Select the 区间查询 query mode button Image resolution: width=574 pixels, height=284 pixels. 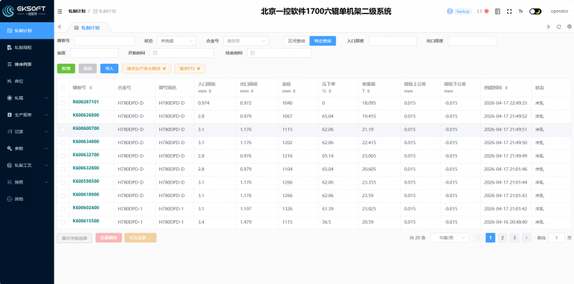click(x=296, y=41)
